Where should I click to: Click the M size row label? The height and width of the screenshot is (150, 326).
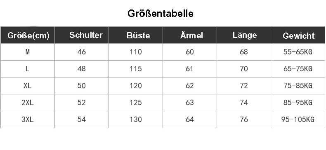pos(28,52)
